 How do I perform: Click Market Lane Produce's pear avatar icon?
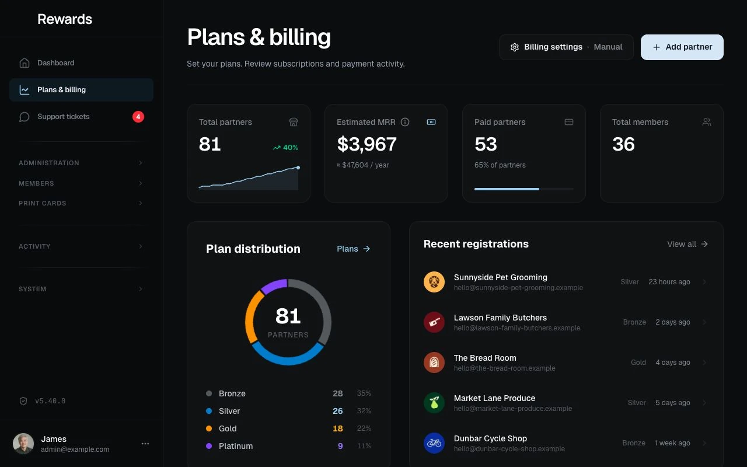(x=434, y=403)
